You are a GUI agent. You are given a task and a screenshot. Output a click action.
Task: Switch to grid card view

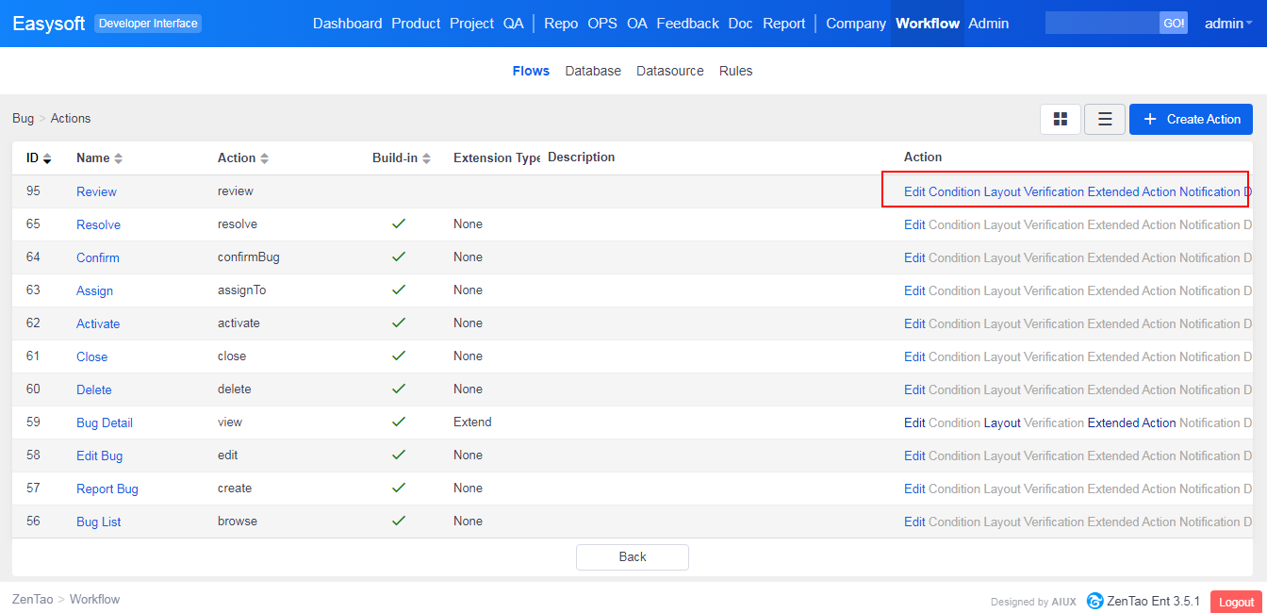(x=1061, y=119)
